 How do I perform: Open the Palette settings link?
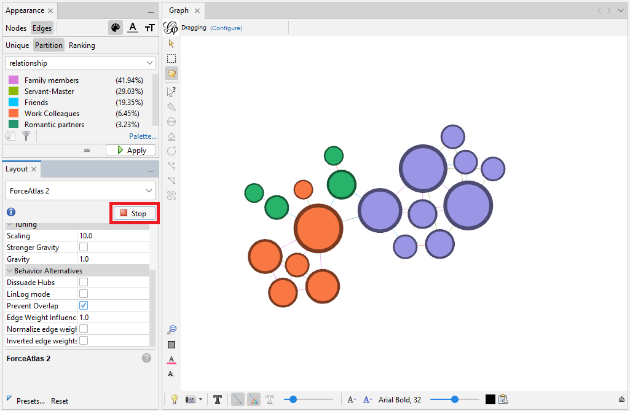pos(143,136)
